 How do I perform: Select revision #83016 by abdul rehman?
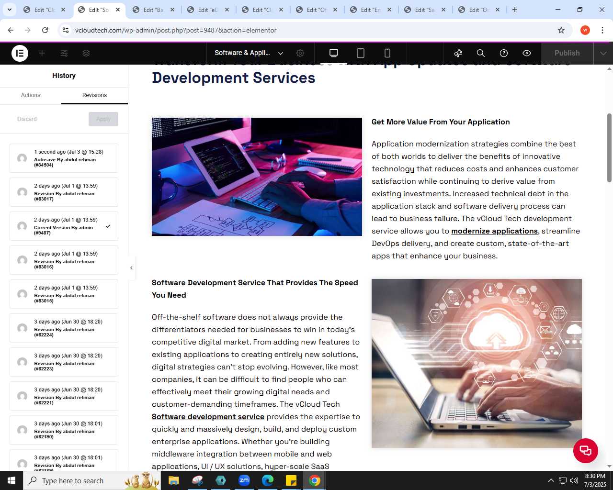64,260
